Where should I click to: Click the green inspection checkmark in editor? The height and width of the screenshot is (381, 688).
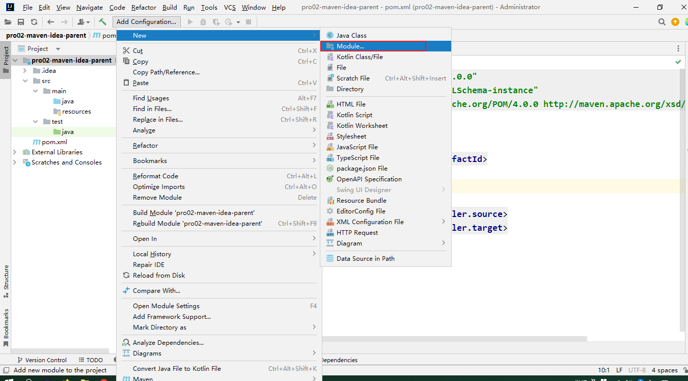click(678, 62)
